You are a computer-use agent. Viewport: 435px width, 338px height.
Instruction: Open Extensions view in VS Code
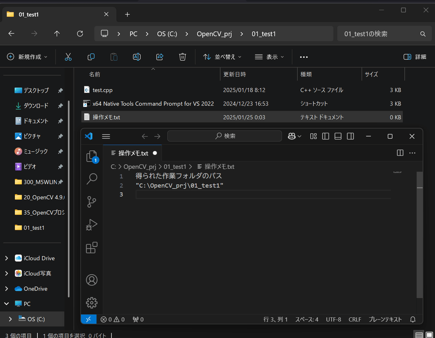coord(92,247)
